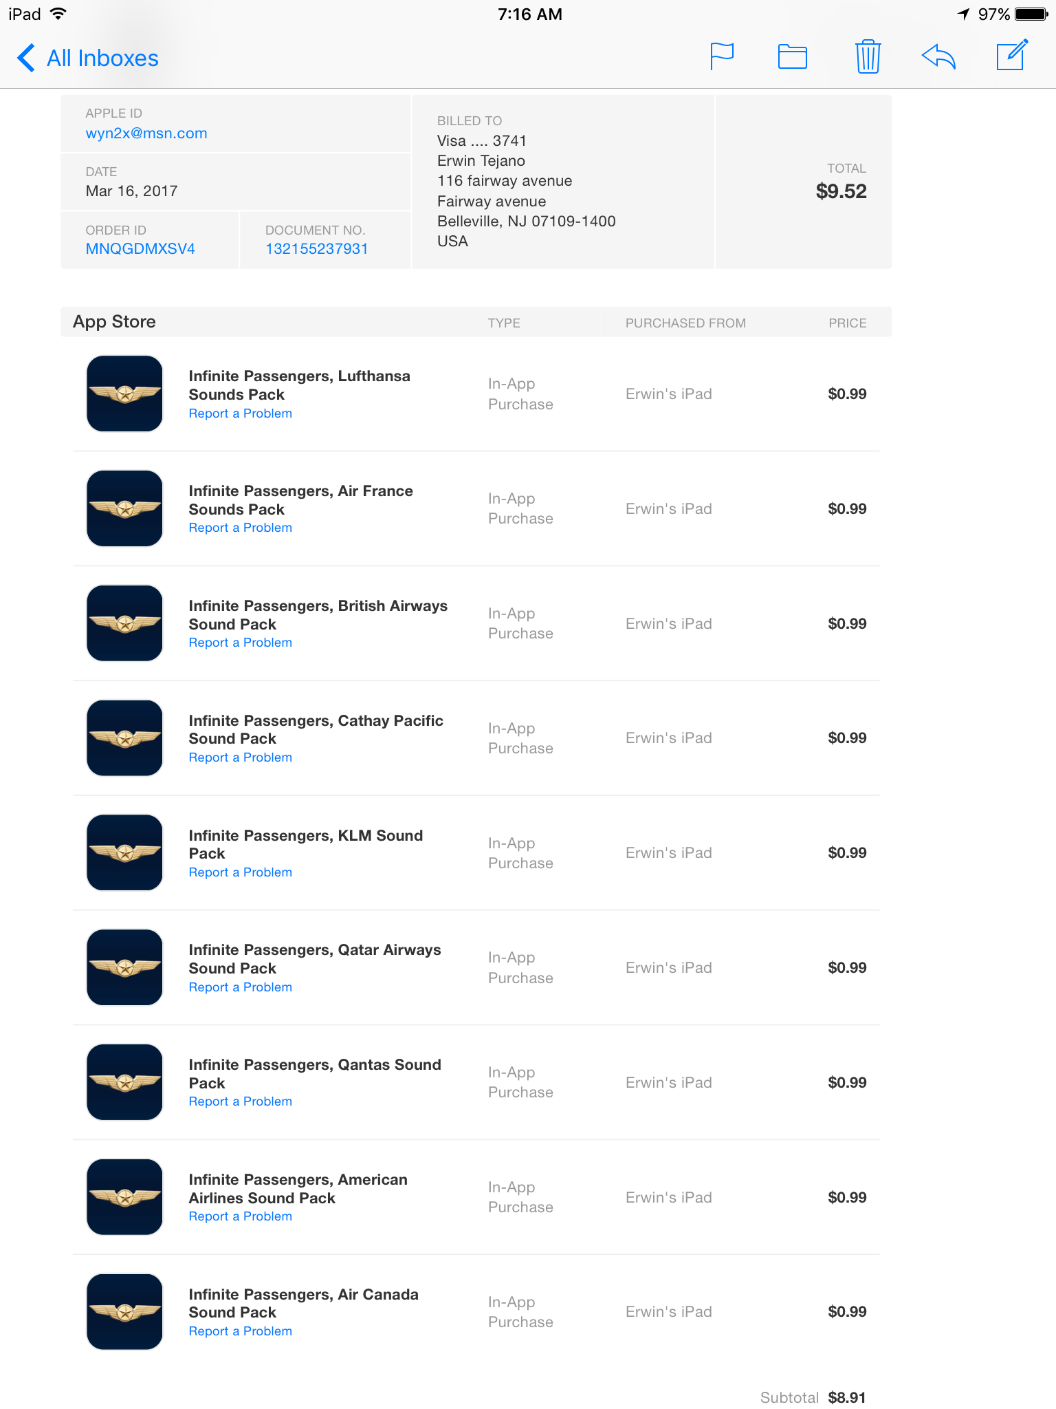Select the name Erwin Tejano

pyautogui.click(x=481, y=161)
